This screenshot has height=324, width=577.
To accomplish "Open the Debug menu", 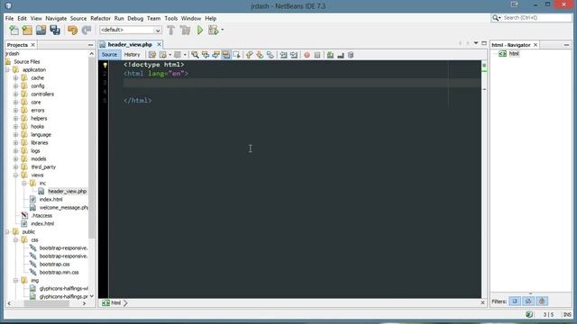I will pos(135,18).
